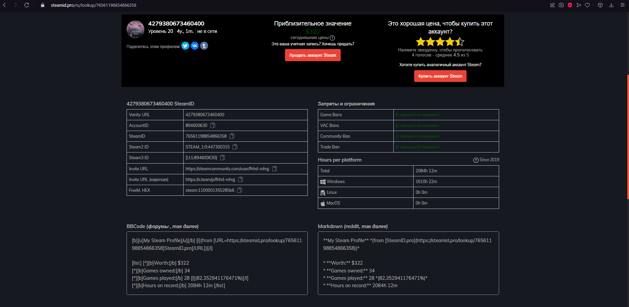Image resolution: width=629 pixels, height=307 pixels.
Task: Copy the short Invite URL s.team link
Action: point(241,179)
